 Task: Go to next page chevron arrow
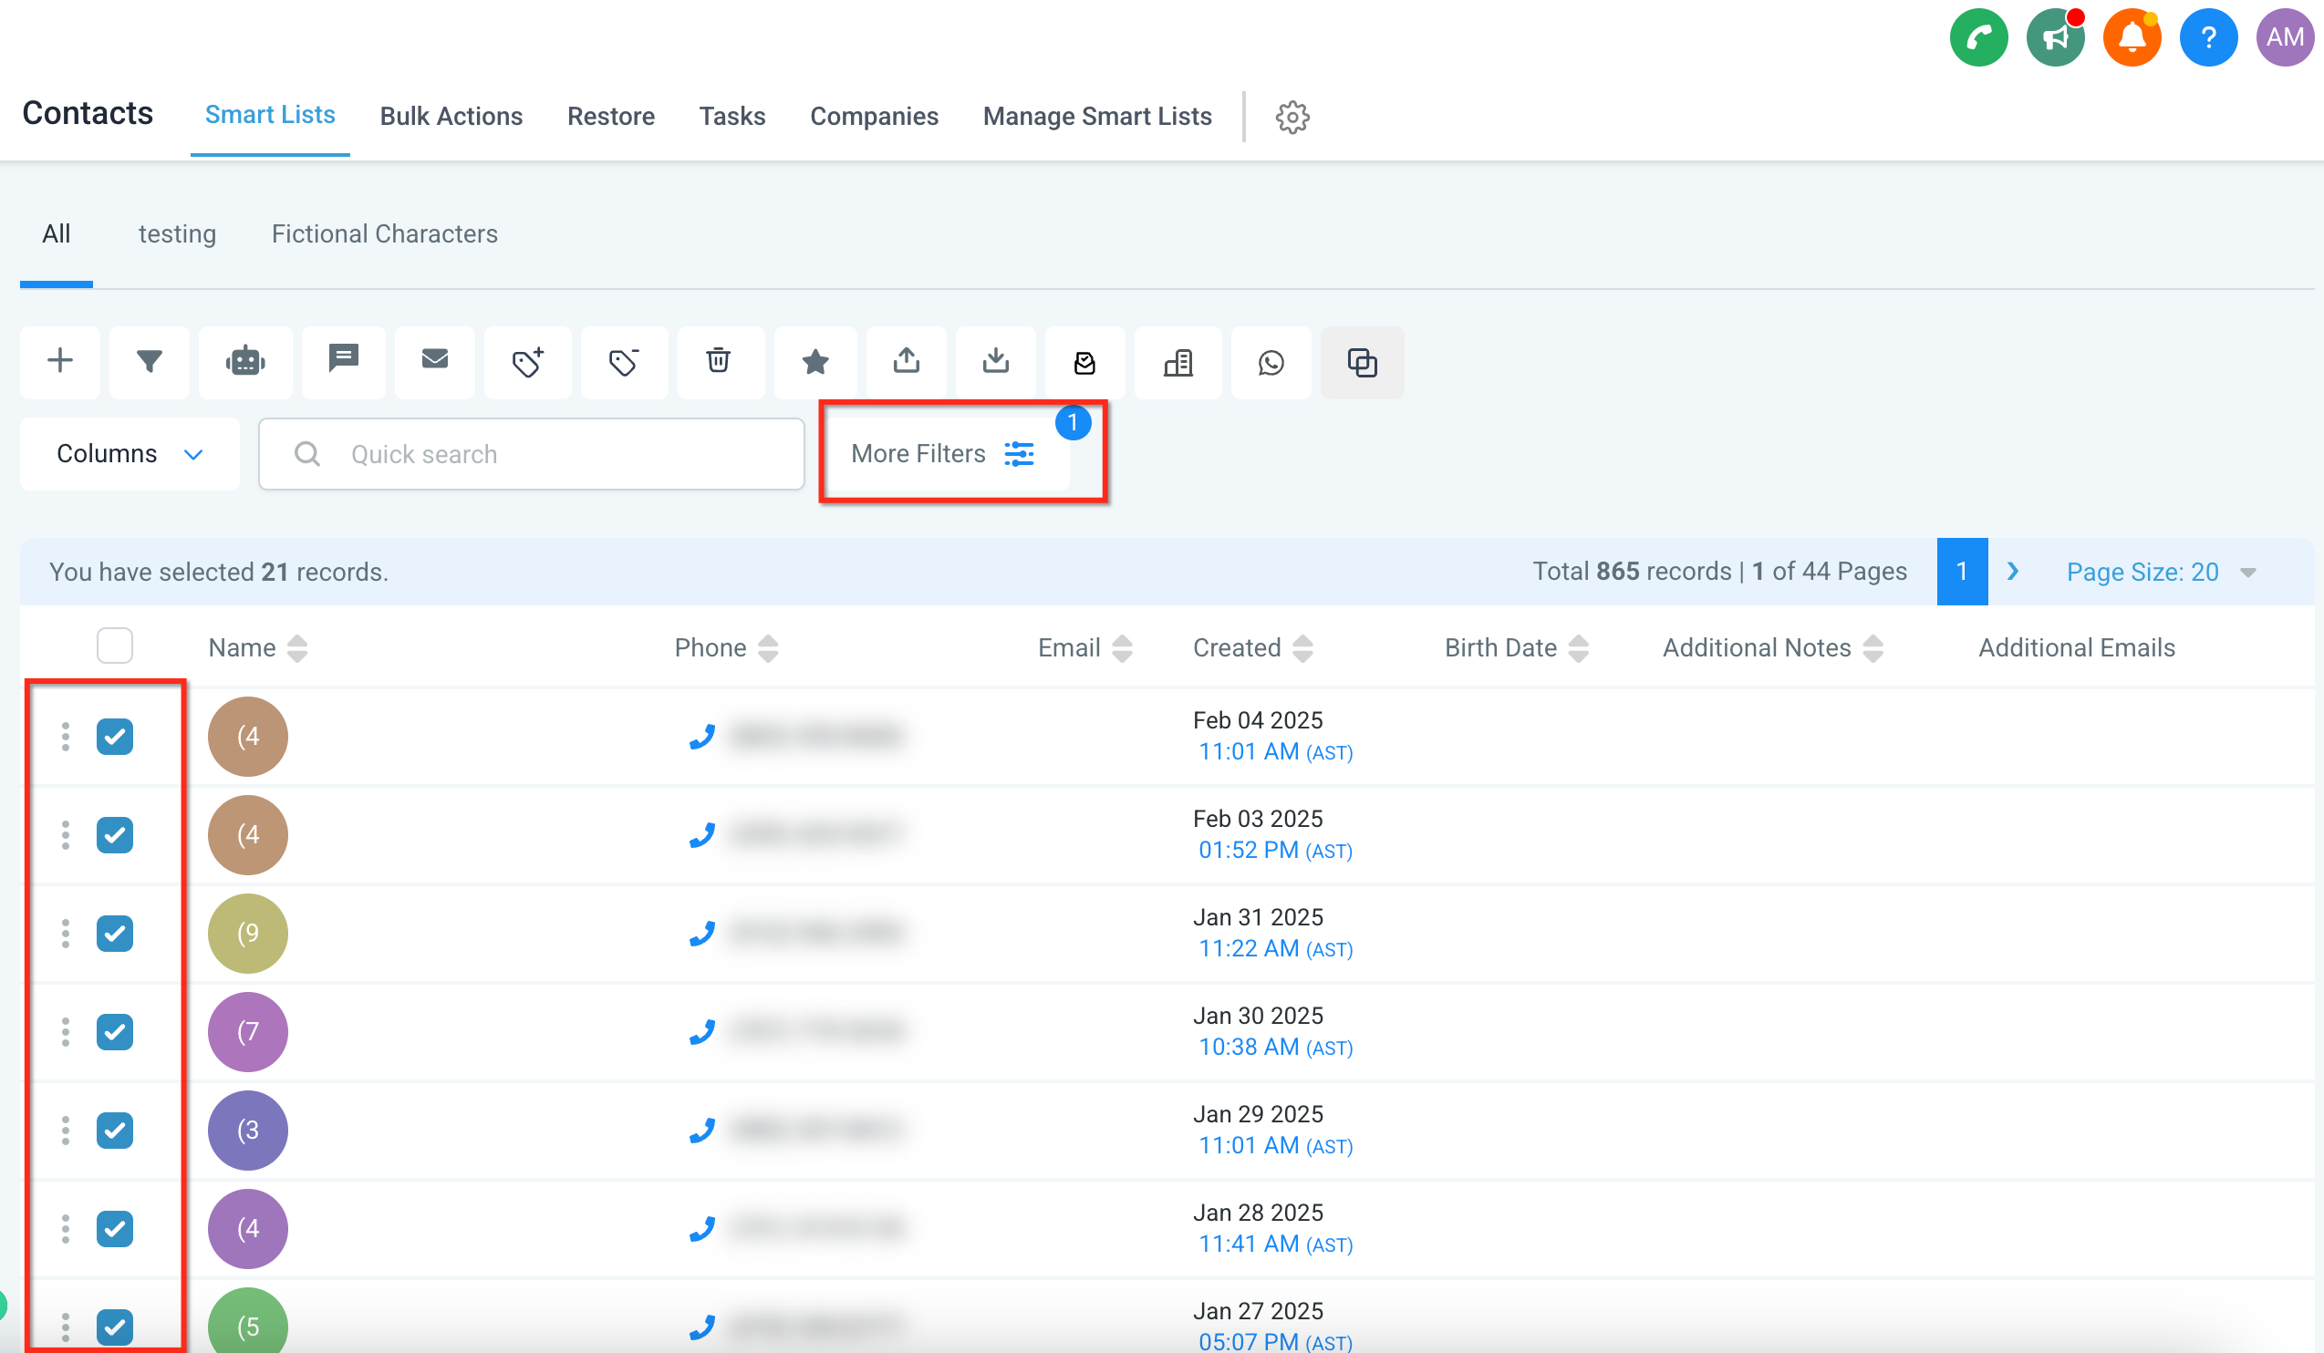pos(2012,572)
